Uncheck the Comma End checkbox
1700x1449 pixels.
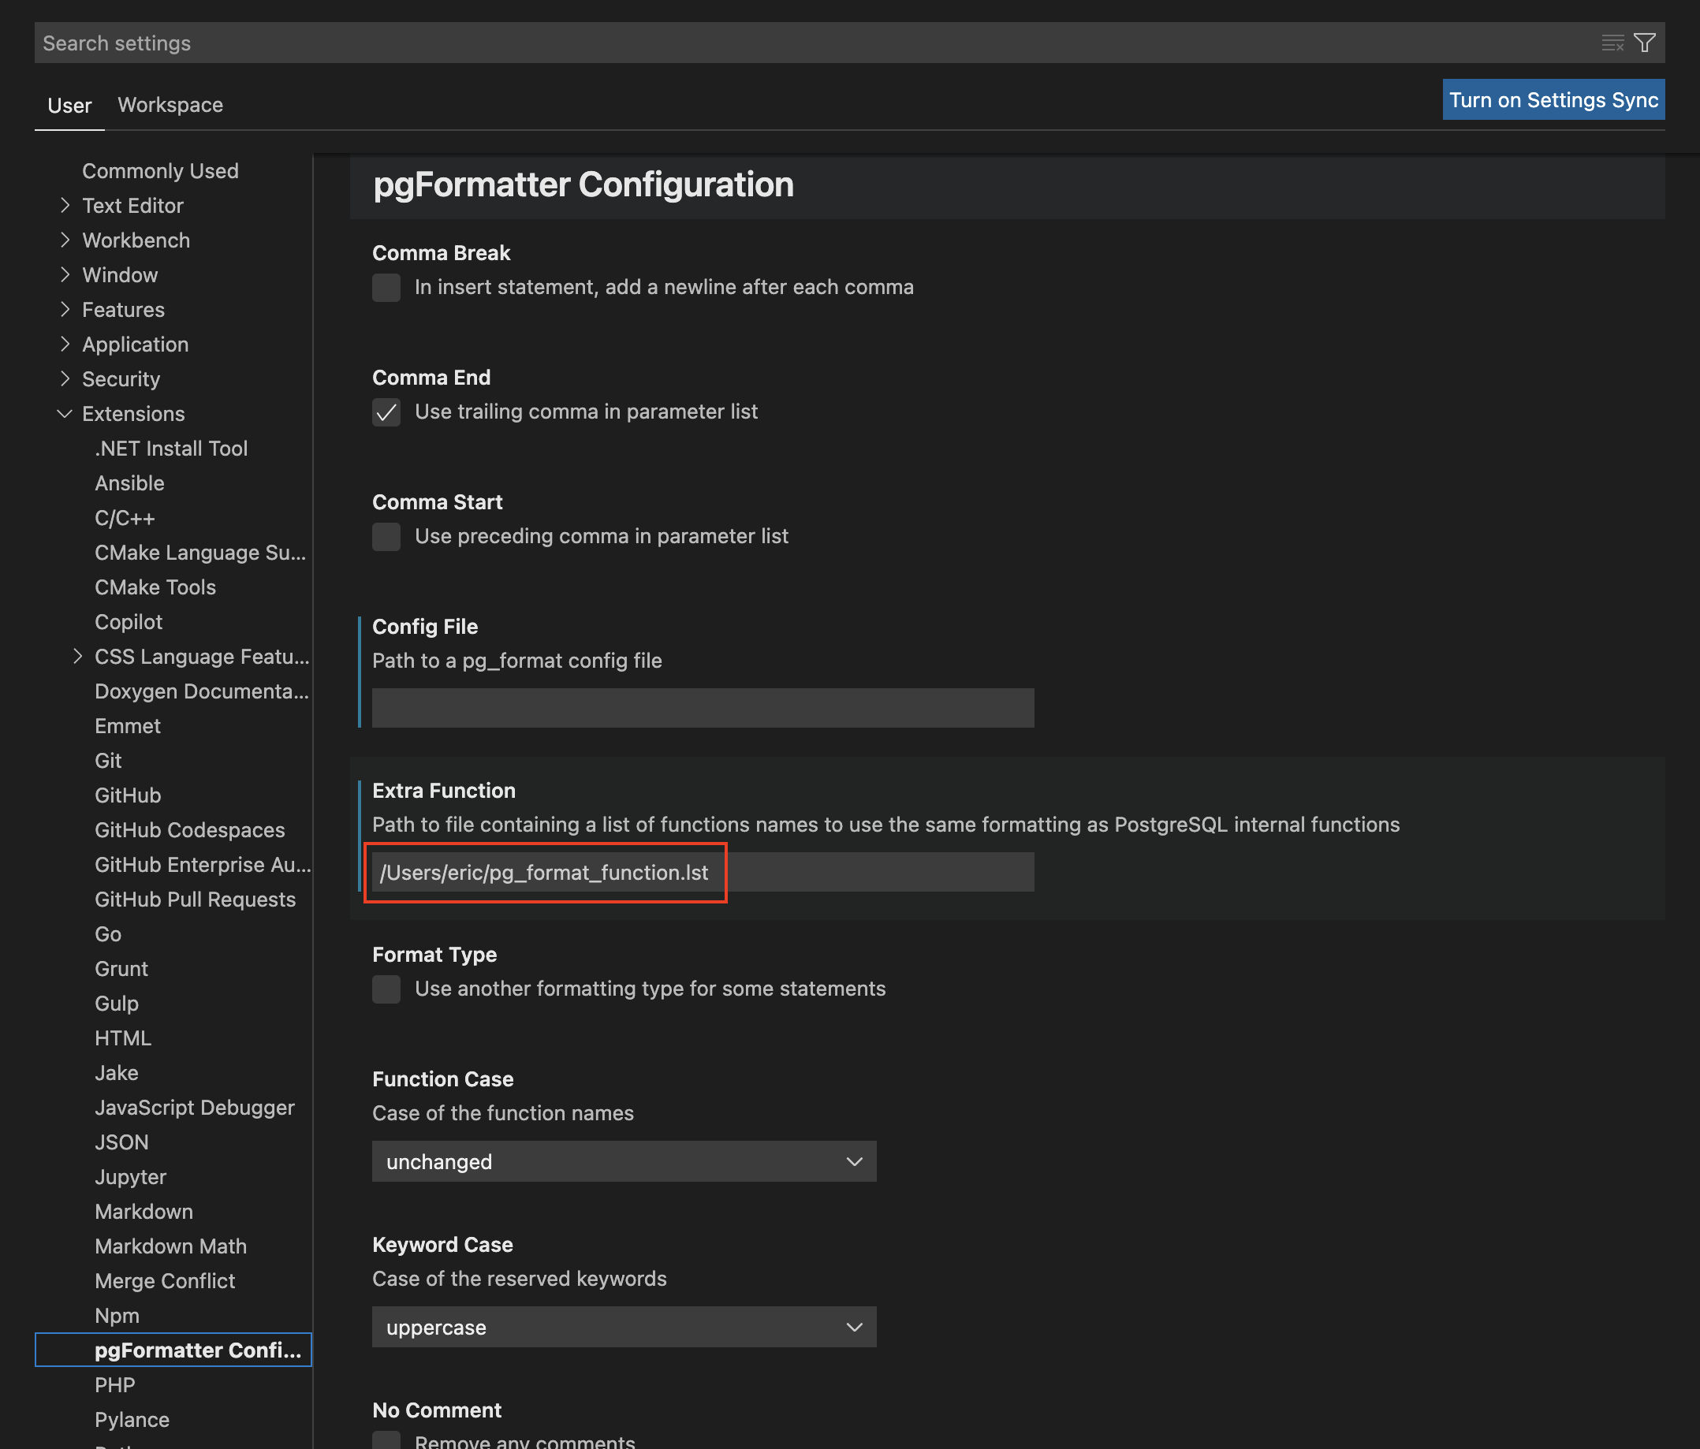click(386, 412)
